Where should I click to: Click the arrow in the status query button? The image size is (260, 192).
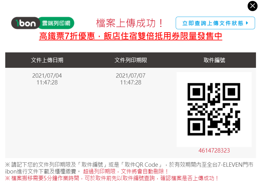point(247,23)
